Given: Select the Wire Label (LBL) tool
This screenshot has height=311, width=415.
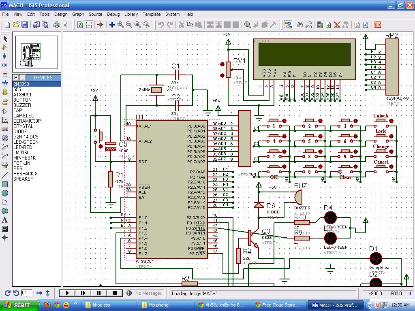Looking at the screenshot, I should [5, 65].
